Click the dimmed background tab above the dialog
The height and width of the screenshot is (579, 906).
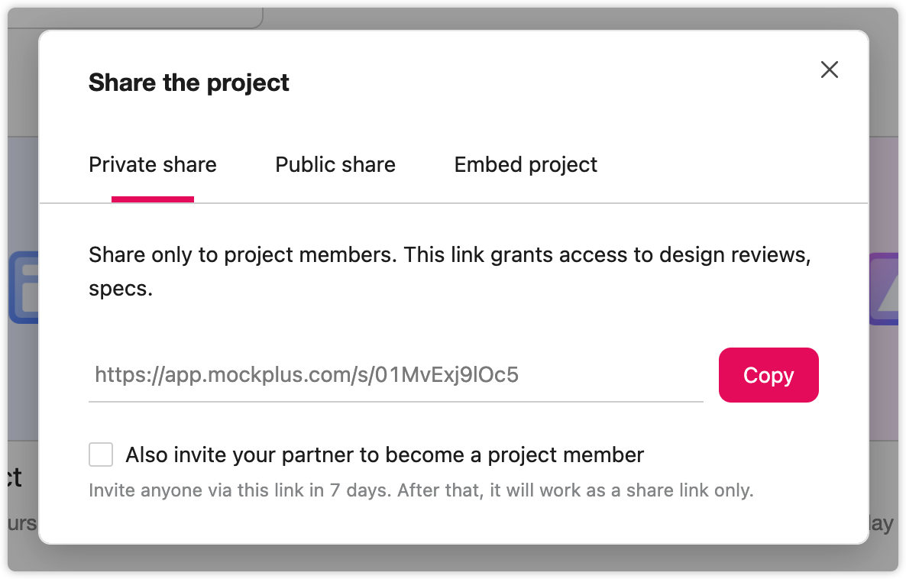pyautogui.click(x=136, y=18)
